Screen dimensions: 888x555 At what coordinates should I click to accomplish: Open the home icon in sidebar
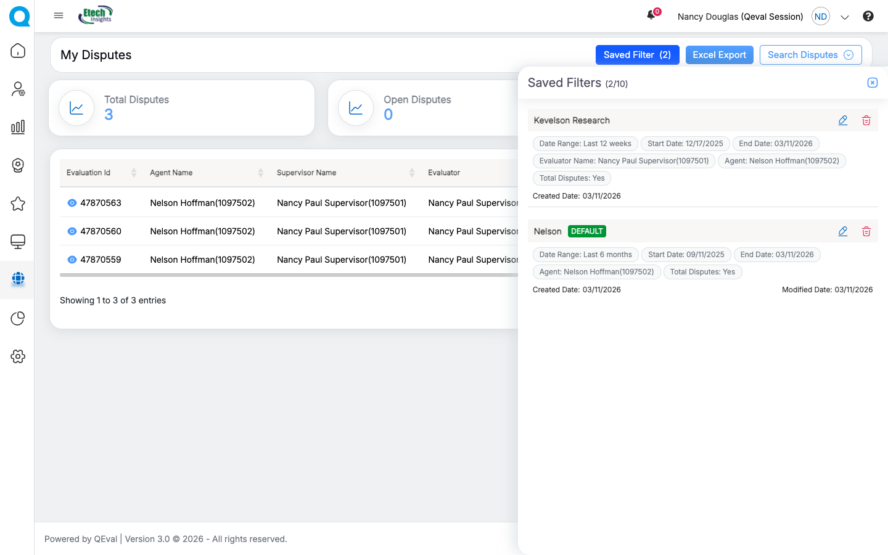(x=18, y=51)
